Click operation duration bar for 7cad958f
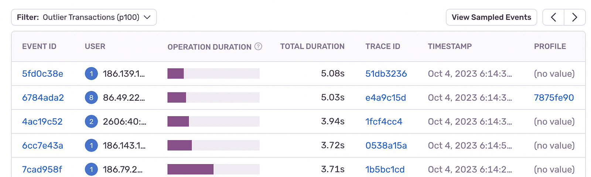This screenshot has height=177, width=591. click(x=213, y=169)
